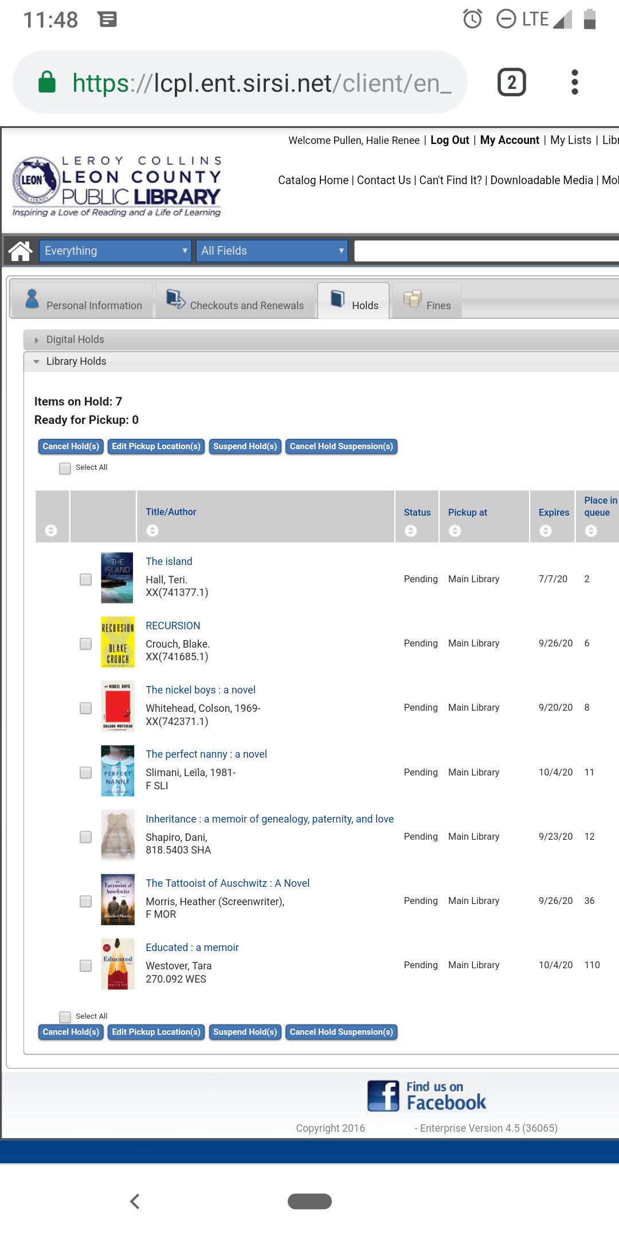Open the Everything search scope dropdown
619x1239 pixels.
[115, 251]
